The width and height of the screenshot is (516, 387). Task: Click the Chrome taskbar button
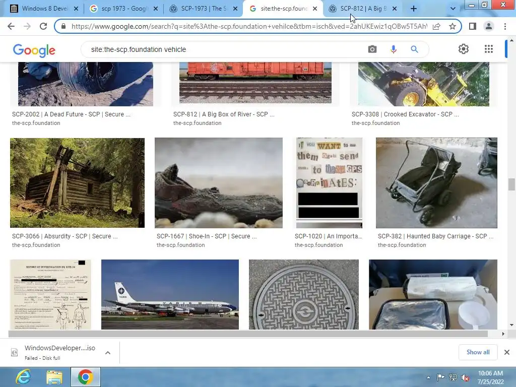pyautogui.click(x=86, y=377)
